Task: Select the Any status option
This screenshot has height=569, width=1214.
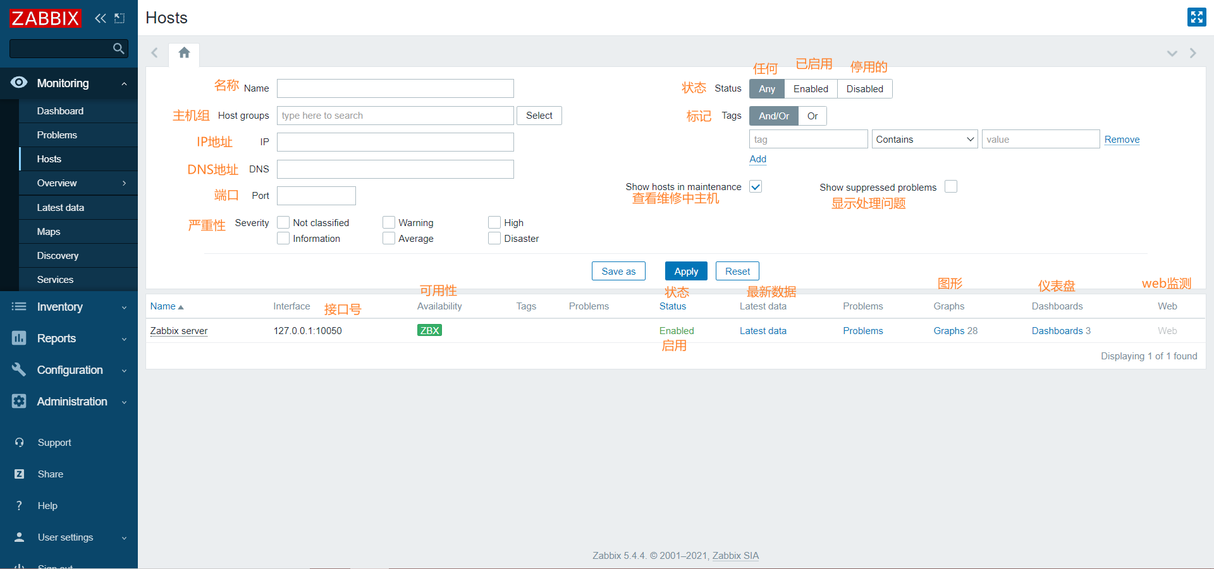Action: (x=767, y=89)
